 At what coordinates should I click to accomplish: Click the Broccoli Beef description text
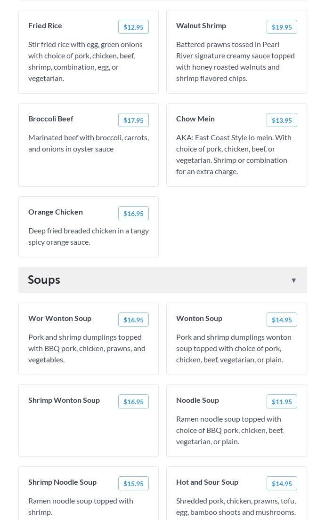point(89,143)
